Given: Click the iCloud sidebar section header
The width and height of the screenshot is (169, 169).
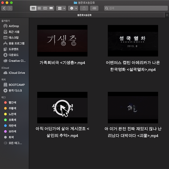Looking at the screenshot, I should (x=5, y=68).
